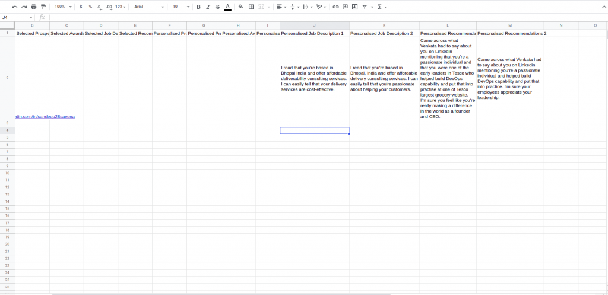Click cell mentioning 'affordable deliverability consulting services'

315,78
